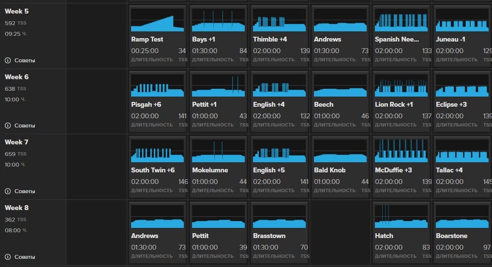Viewport: 492px width, 267px height.
Task: Open Советы link for Week 6
Action: (25, 126)
